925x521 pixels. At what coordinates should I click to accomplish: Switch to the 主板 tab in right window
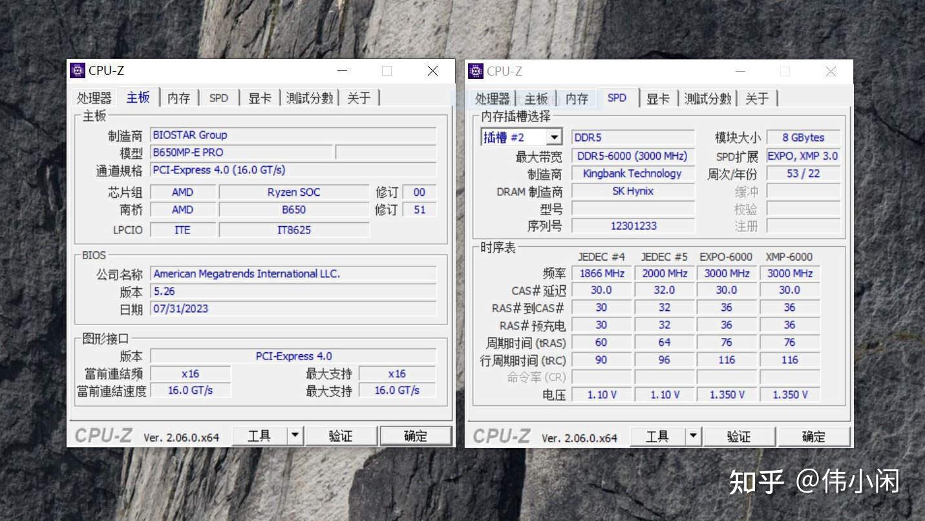click(537, 98)
